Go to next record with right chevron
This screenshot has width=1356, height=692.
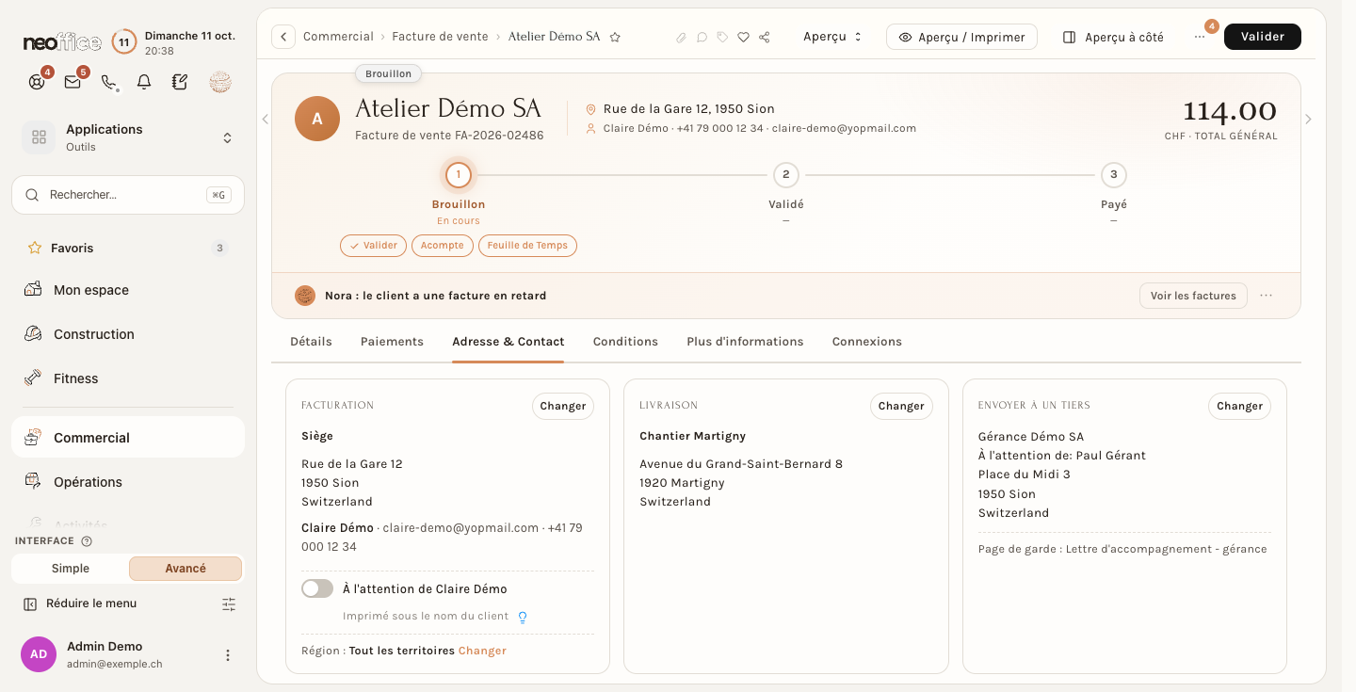[1308, 120]
